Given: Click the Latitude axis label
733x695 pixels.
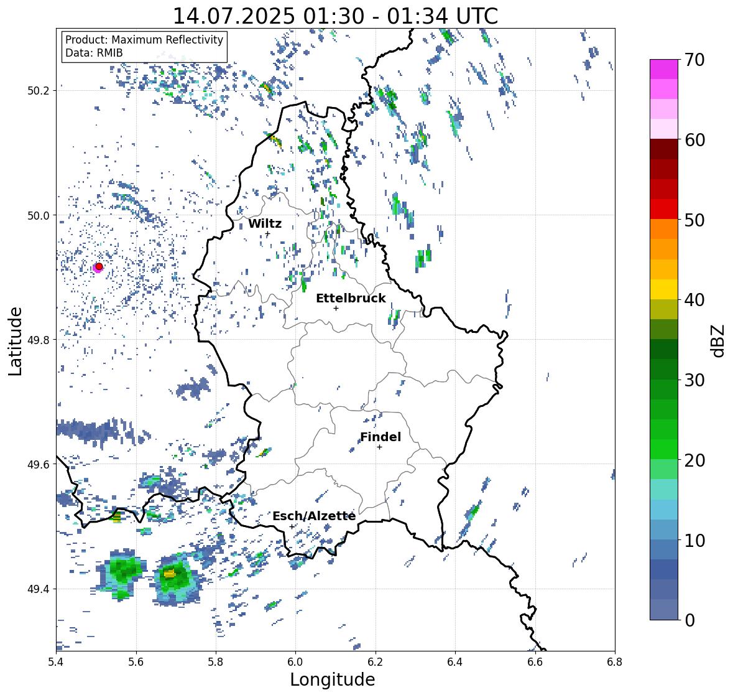Looking at the screenshot, I should pyautogui.click(x=16, y=342).
